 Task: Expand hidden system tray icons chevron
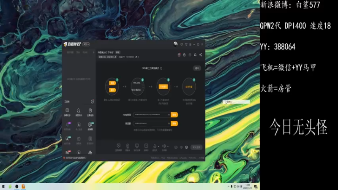pyautogui.click(x=228, y=187)
